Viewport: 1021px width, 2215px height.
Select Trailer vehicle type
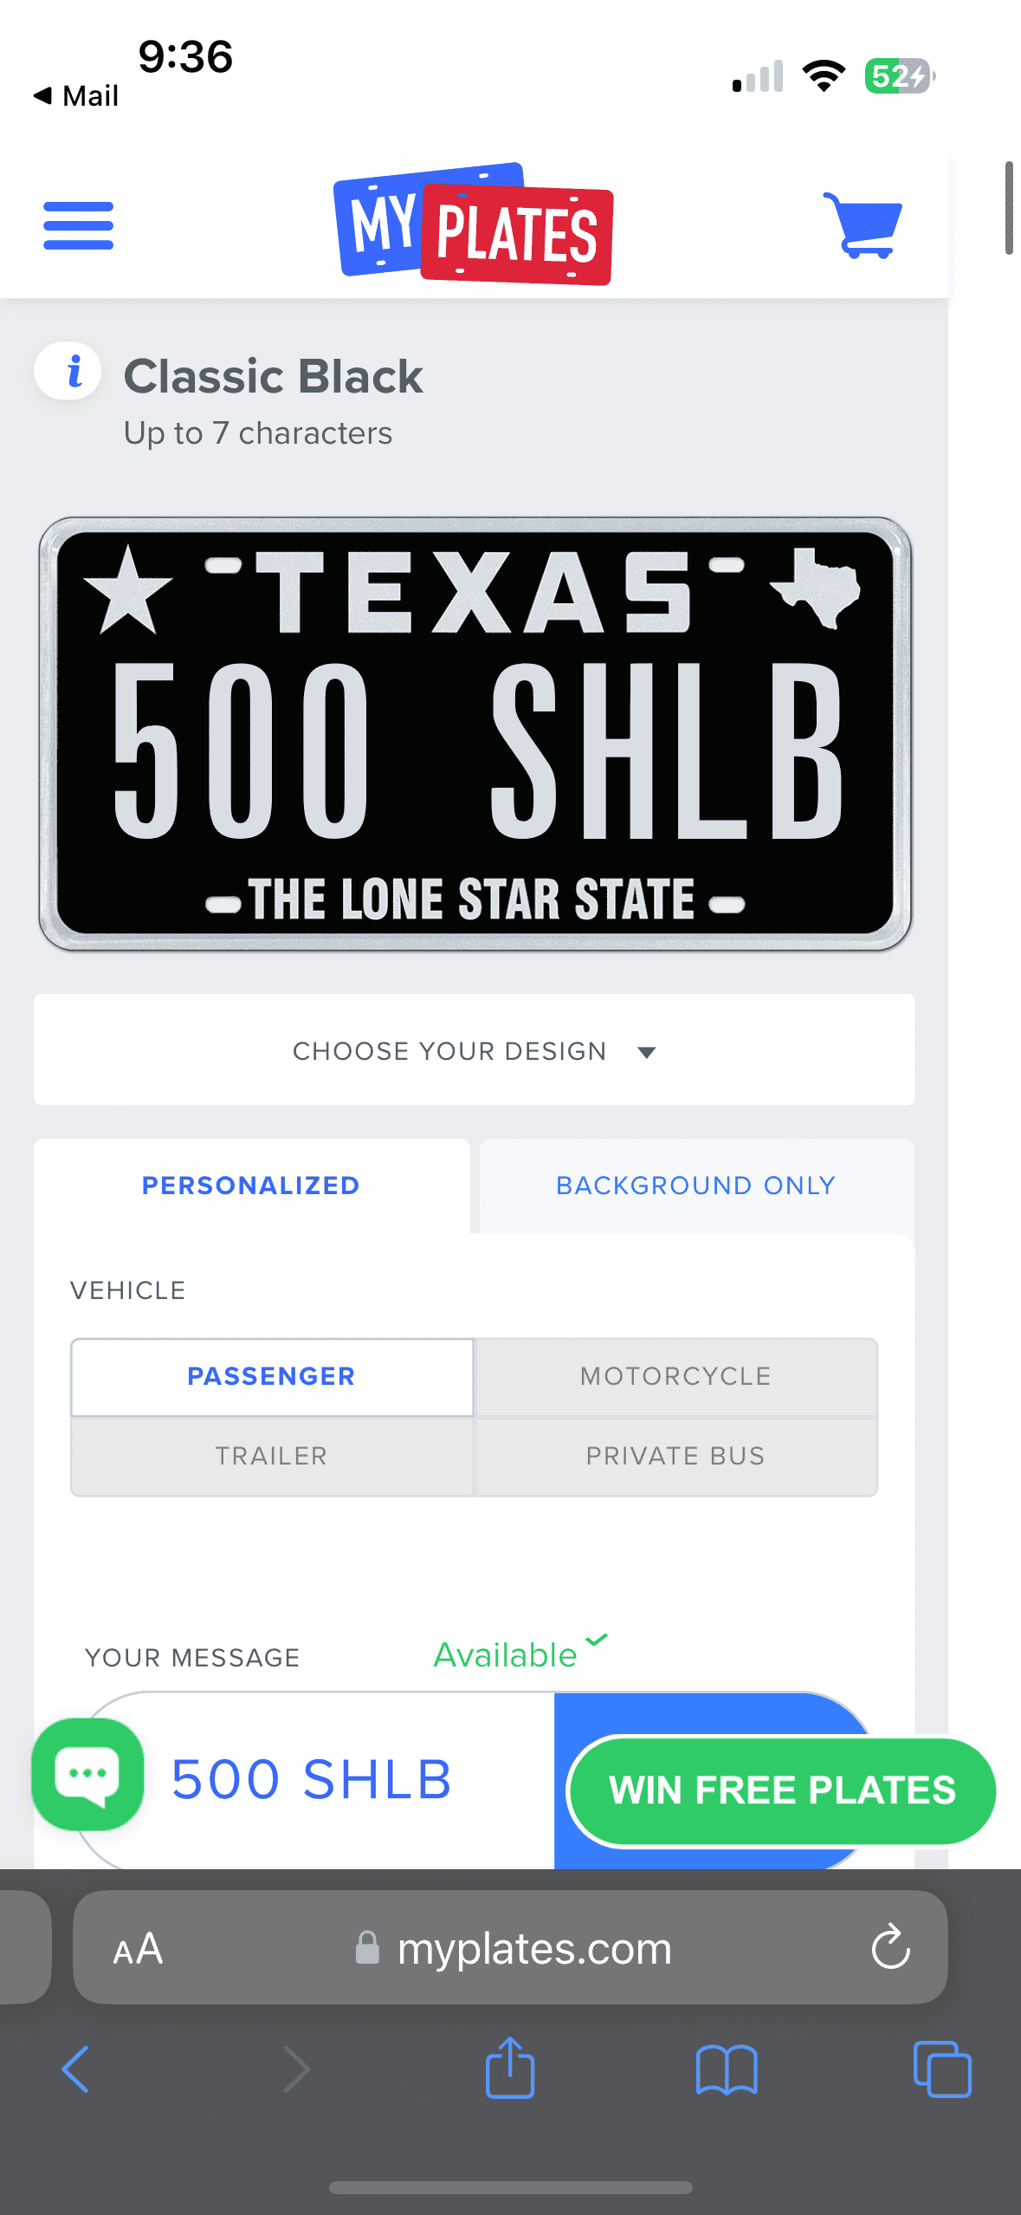click(272, 1456)
